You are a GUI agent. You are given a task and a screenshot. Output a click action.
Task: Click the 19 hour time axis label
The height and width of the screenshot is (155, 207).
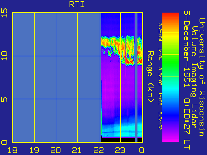coord(34,150)
